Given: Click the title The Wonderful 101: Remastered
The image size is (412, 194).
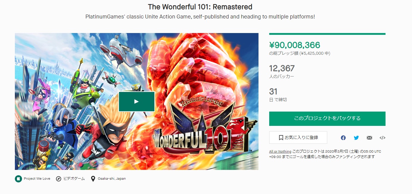Looking at the screenshot, I should [x=200, y=7].
